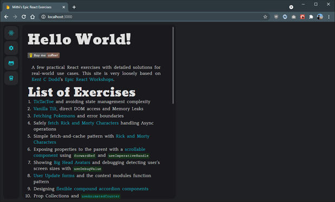
Task: Open flexible compound accordion components link
Action: (x=102, y=189)
